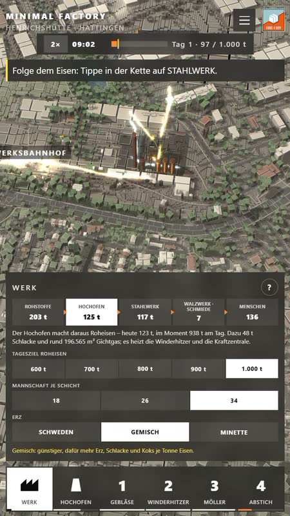290x516 pixels.
Task: Select the Rohstoffe 203 t chain step
Action: click(38, 312)
